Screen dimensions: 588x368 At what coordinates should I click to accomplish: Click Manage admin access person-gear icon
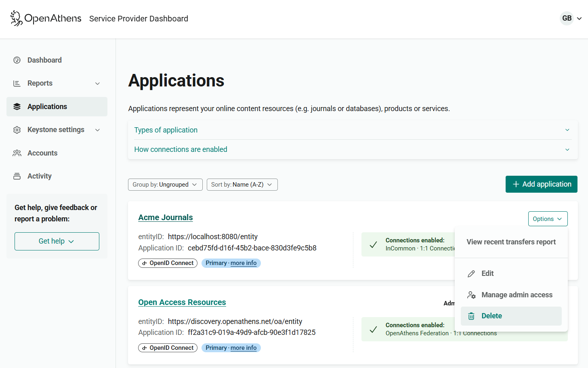click(471, 295)
